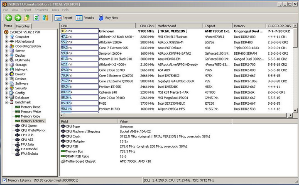Expand the Operating System tree node

click(x=6, y=46)
